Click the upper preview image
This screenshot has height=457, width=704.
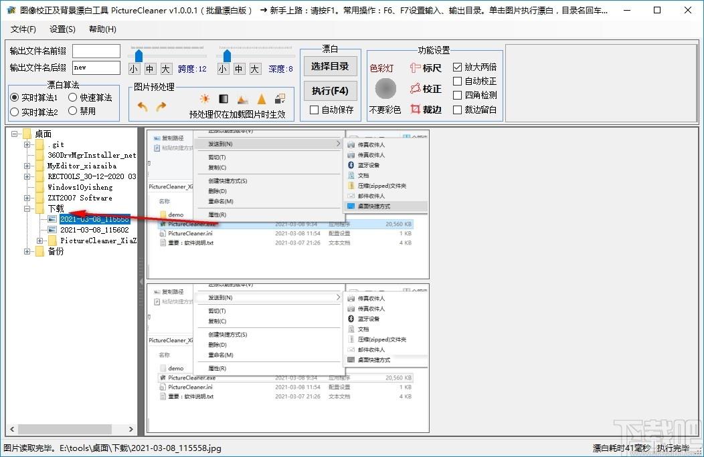point(288,204)
